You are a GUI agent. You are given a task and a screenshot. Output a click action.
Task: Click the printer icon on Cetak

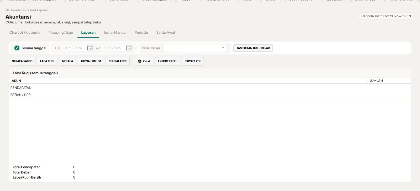coord(140,61)
